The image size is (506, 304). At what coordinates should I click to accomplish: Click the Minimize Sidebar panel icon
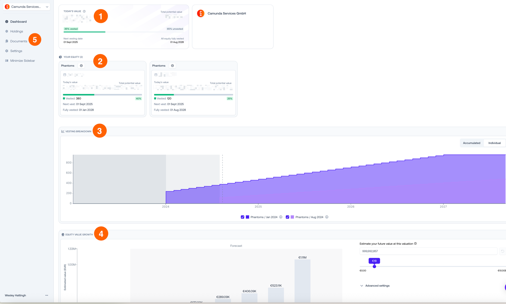click(x=7, y=60)
